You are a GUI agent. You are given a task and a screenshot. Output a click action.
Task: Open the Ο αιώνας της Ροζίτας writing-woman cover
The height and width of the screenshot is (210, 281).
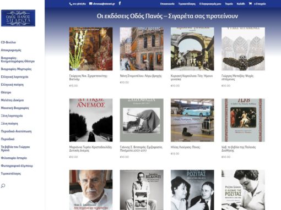(x=243, y=190)
